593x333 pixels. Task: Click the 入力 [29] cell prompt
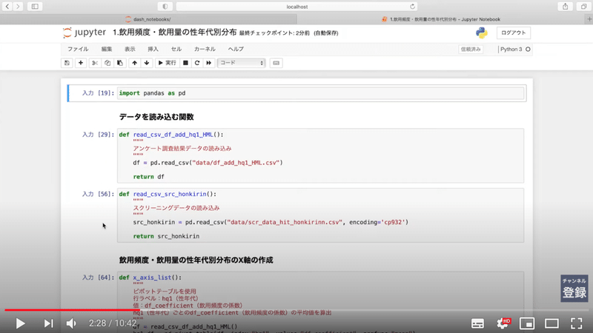click(98, 135)
